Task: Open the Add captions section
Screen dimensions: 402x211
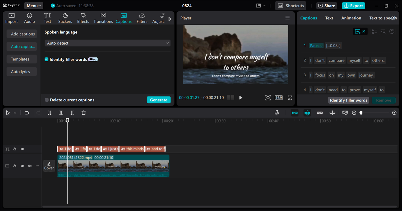Action: click(22, 34)
